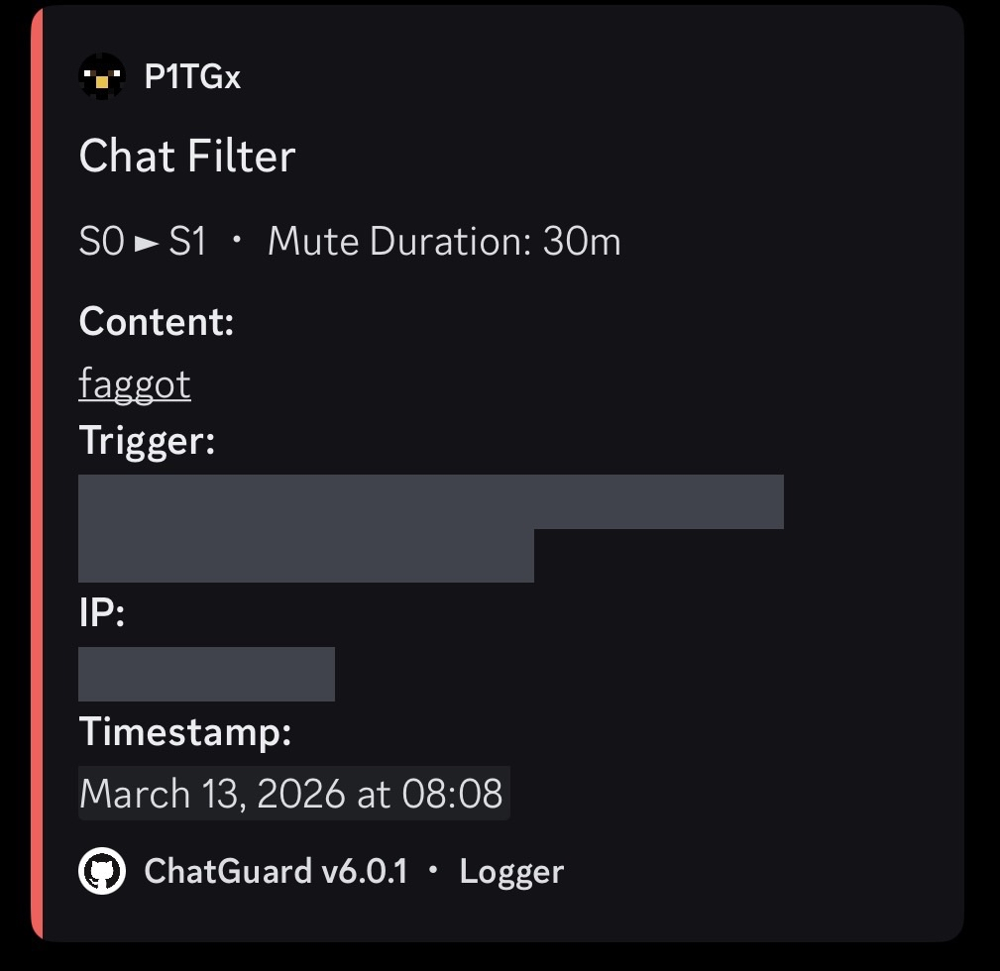Click the underlined word under Content
This screenshot has height=971, width=1000.
135,383
